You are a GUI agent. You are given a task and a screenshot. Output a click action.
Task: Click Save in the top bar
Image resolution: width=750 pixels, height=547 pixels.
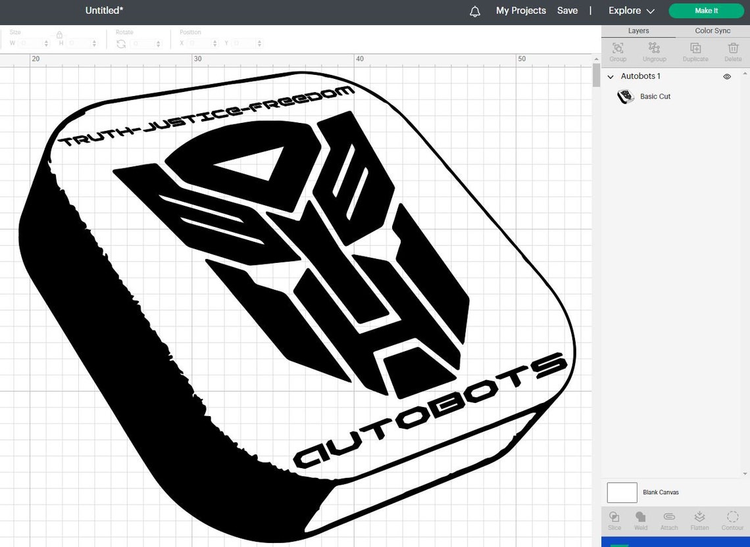[x=567, y=11]
